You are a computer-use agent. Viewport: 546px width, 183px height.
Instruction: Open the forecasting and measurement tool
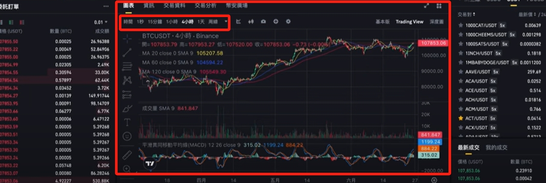tap(127, 94)
